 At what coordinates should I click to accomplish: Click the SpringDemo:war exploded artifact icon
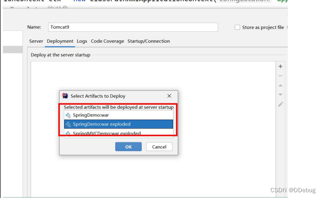click(68, 124)
